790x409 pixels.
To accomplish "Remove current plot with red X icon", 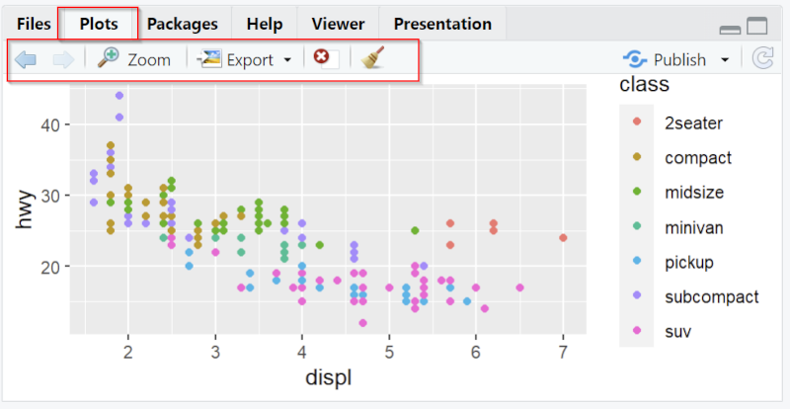I will coord(321,56).
